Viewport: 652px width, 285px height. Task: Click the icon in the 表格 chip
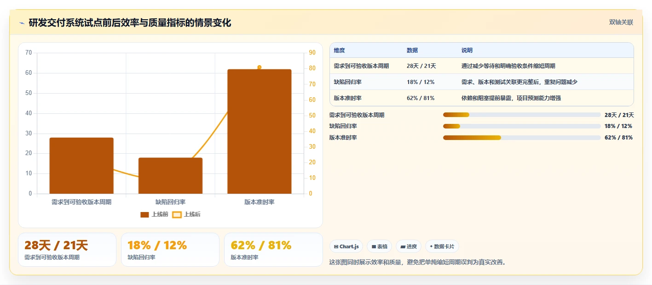coord(374,246)
